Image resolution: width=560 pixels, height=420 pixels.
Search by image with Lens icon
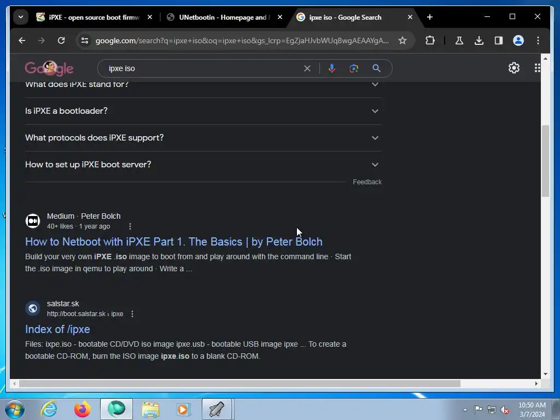pos(354,68)
